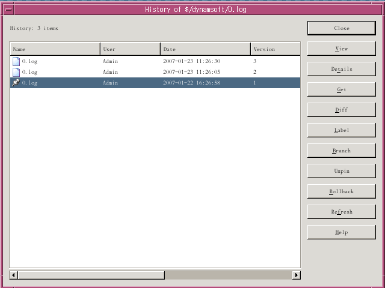Screen dimensions: 385x288
Task: Click the pinned icon on version 1
Action: pos(16,83)
